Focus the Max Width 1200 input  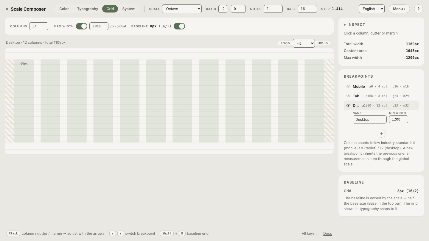point(99,26)
